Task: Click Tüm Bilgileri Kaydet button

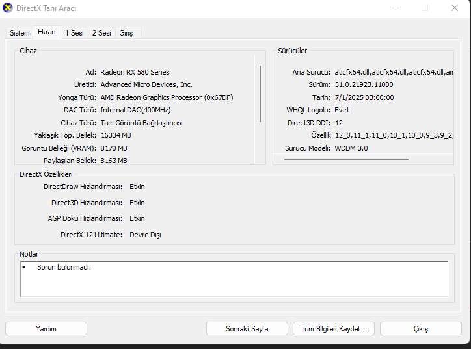Action: tap(334, 329)
